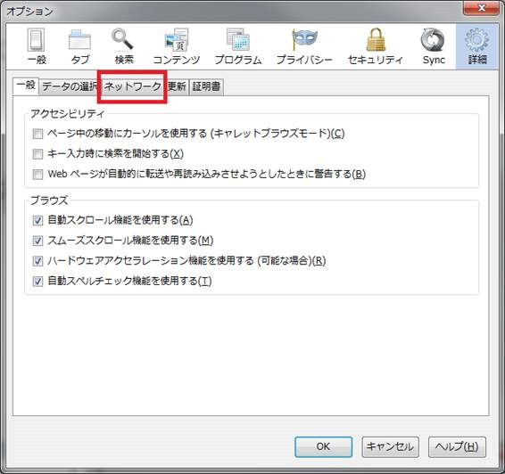Toggle warning on Web page redirect checkbox
The width and height of the screenshot is (505, 474).
point(37,175)
